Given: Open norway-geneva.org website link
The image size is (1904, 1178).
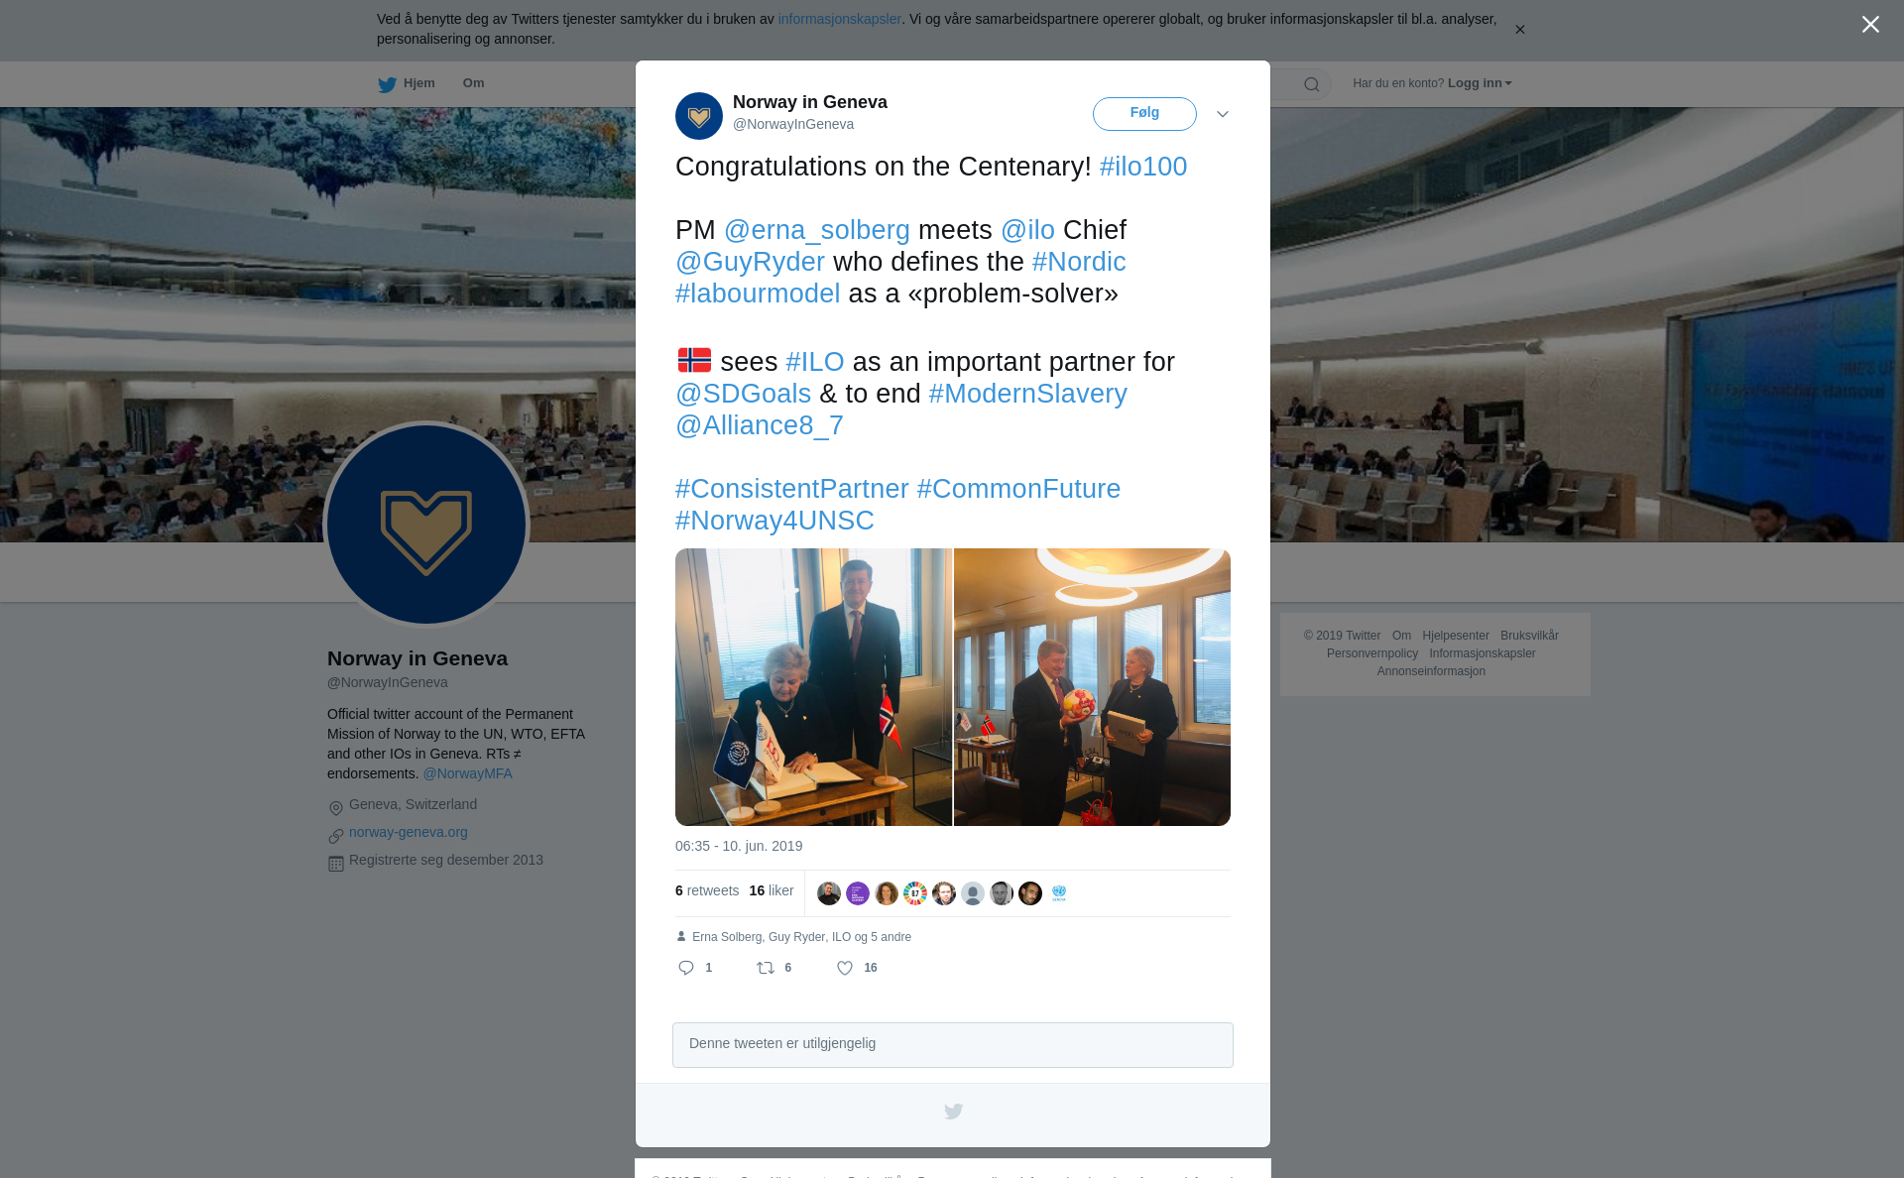Looking at the screenshot, I should click(409, 832).
